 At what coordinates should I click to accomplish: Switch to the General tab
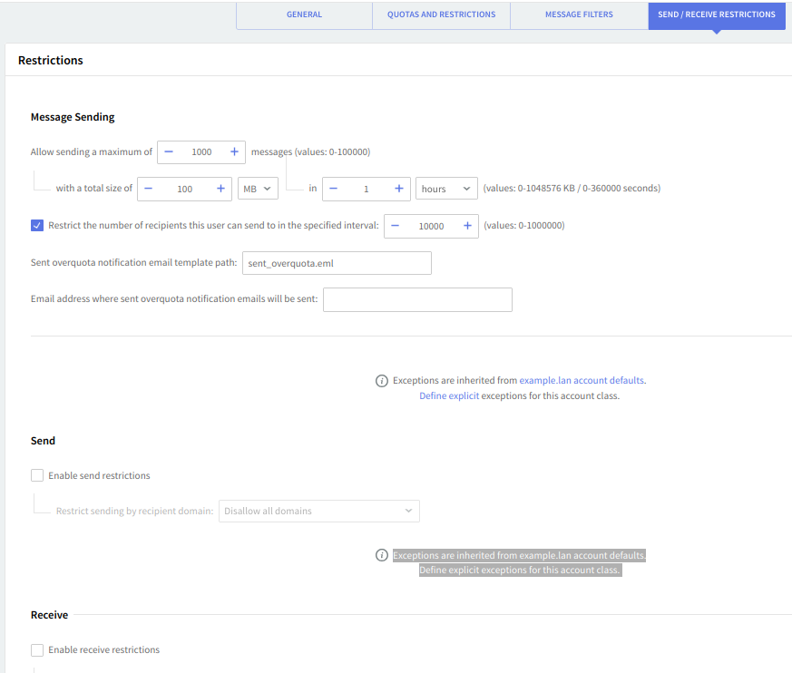pyautogui.click(x=304, y=15)
